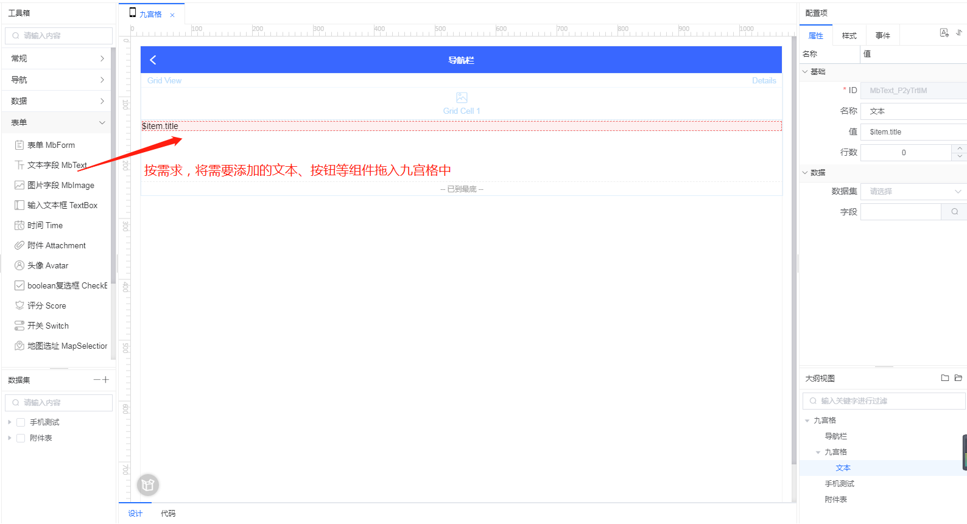Click the back arrow in navigation bar
Screen dimensions: 967x524
153,60
